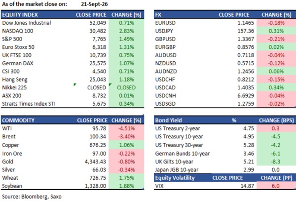This screenshot has height=201, width=296.
Task: Select the VIX close price 14.87
Action: [x=247, y=186]
